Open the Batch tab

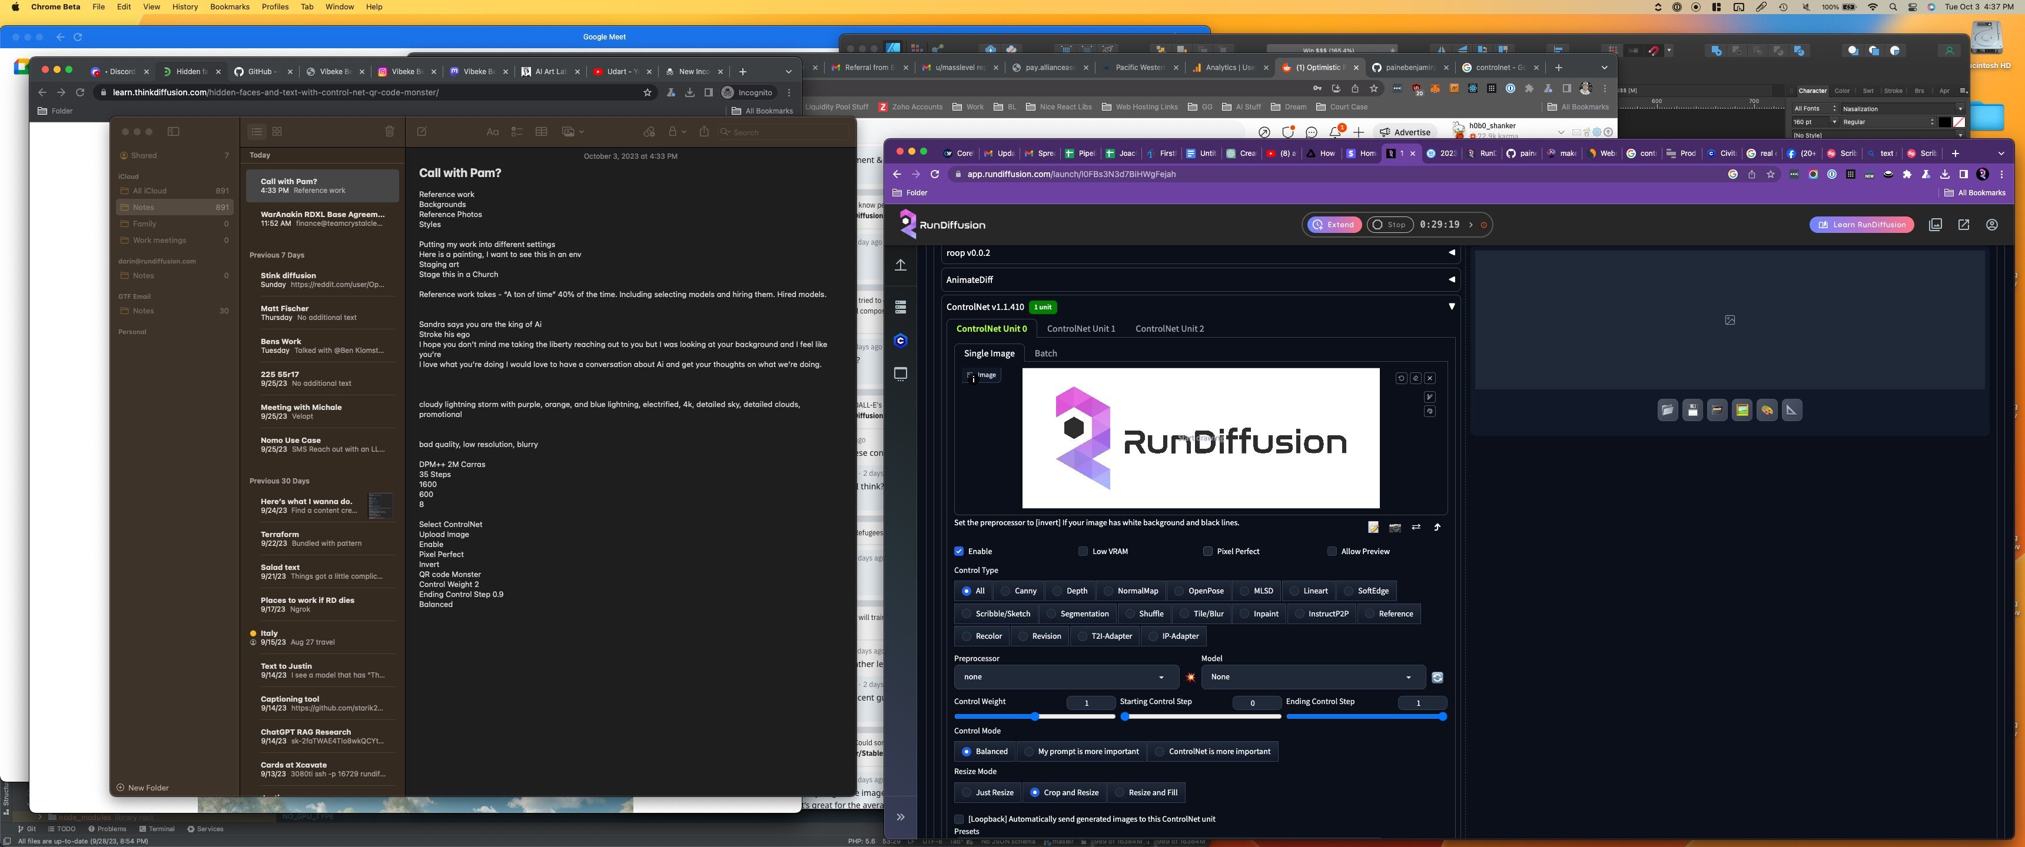pos(1045,354)
